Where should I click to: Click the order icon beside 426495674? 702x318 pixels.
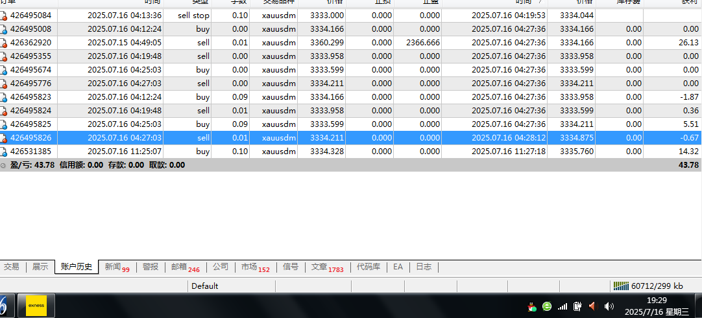4,70
